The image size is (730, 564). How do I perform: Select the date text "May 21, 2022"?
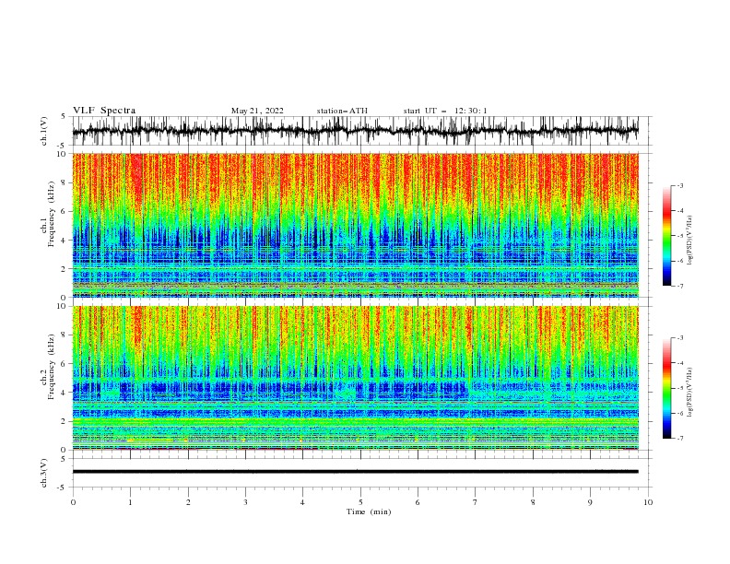(x=257, y=111)
